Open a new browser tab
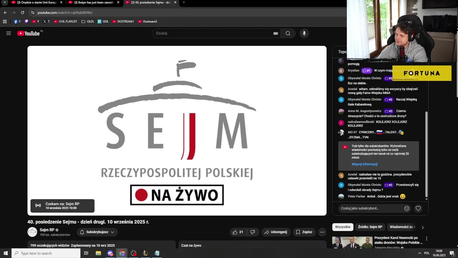Image resolution: width=458 pixels, height=258 pixels. [x=184, y=3]
